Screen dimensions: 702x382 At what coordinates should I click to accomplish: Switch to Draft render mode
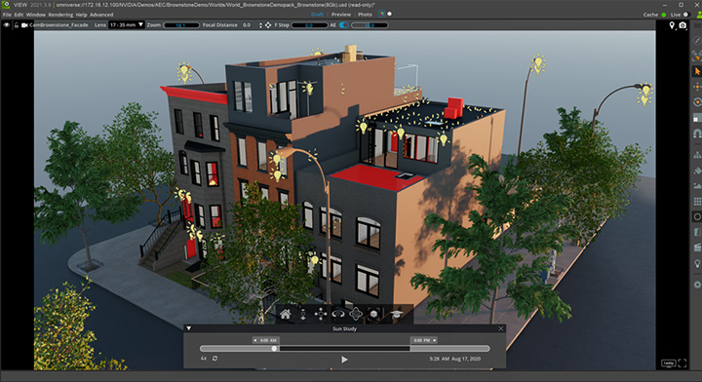tap(317, 15)
